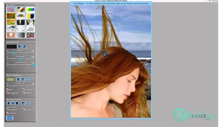Click the Restore Hair eyedropper icon
222x127 pixels.
(24, 46)
